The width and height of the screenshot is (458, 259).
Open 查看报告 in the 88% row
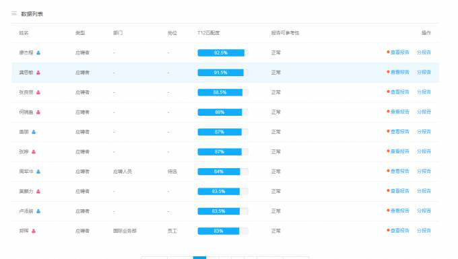point(399,112)
